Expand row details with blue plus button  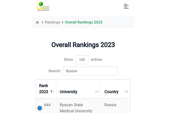click(40, 108)
